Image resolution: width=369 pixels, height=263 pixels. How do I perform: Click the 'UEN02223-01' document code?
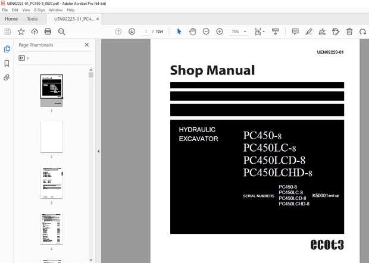coord(330,52)
